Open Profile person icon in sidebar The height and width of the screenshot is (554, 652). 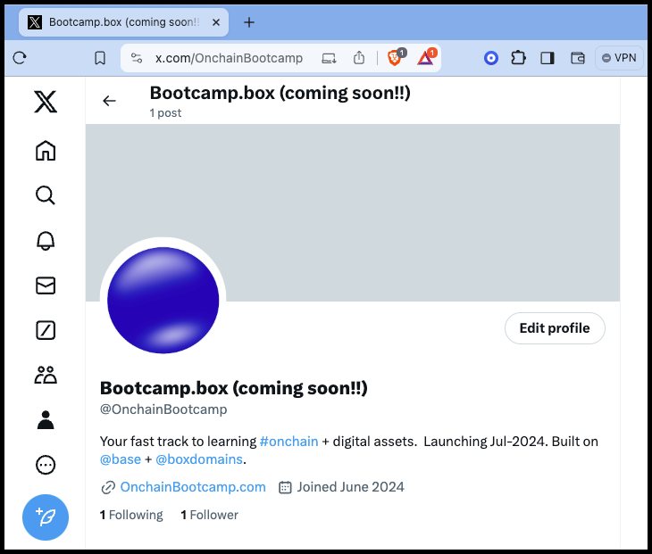point(46,420)
